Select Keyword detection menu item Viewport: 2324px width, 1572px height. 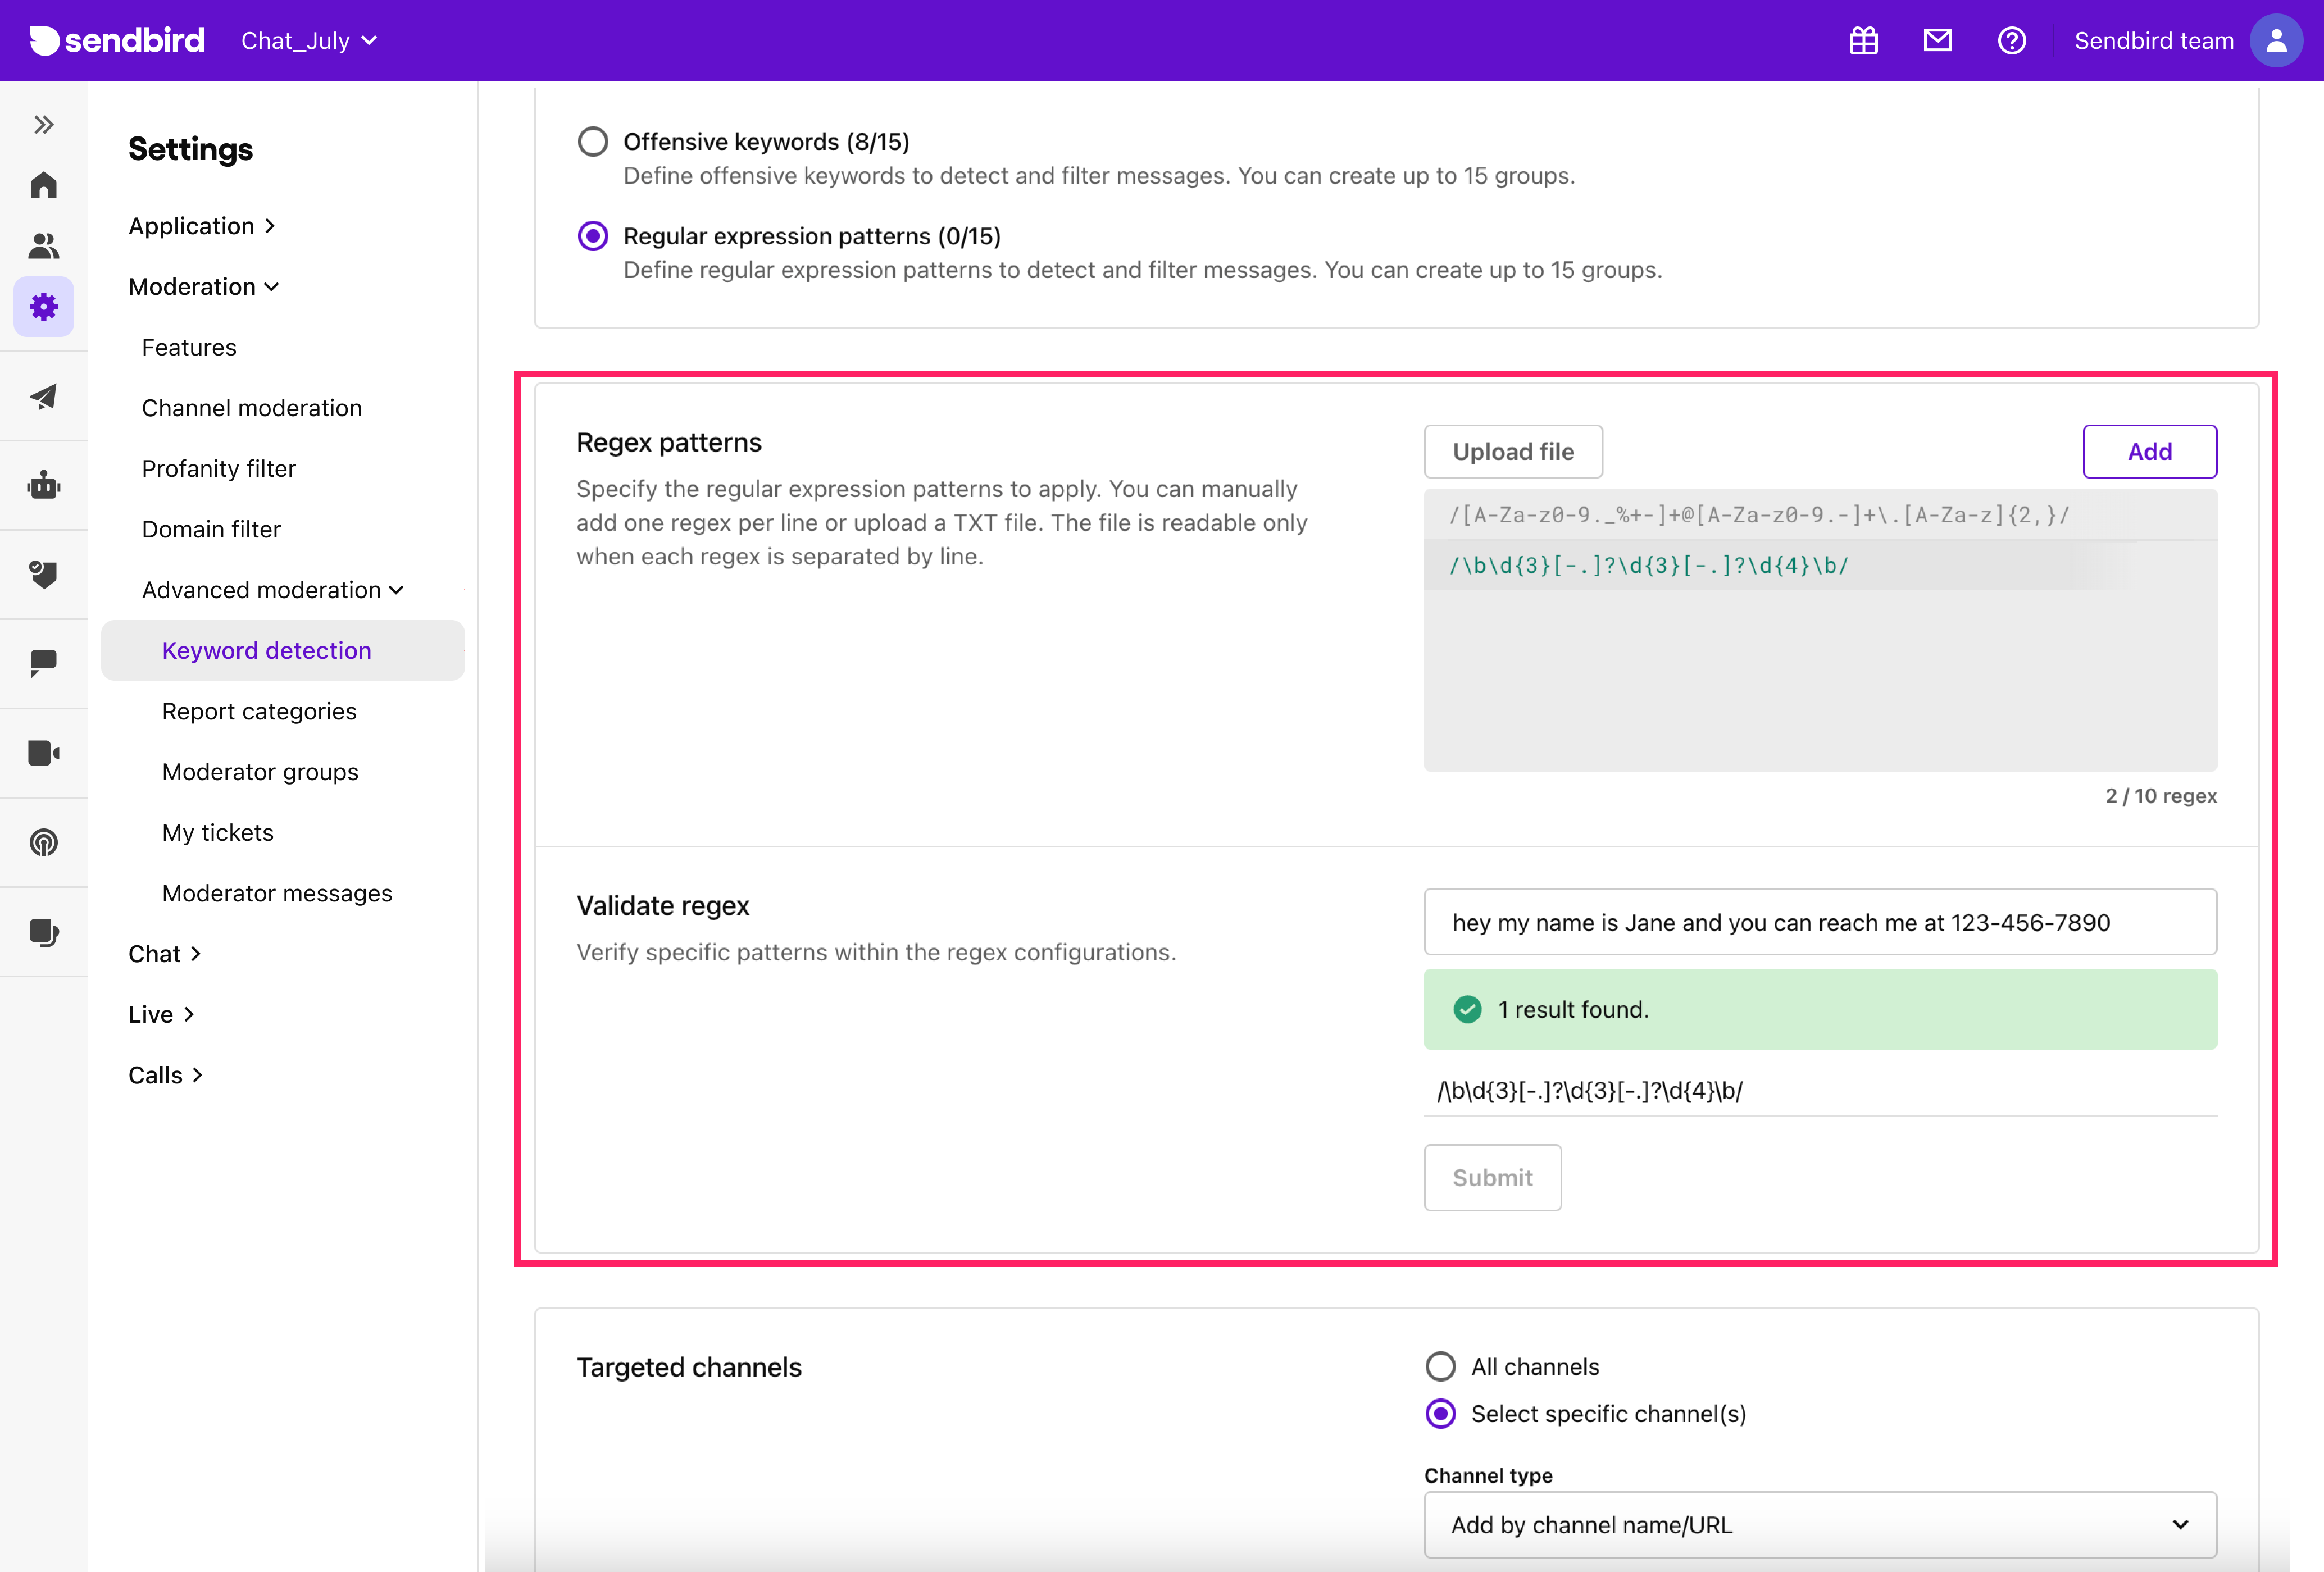click(283, 650)
